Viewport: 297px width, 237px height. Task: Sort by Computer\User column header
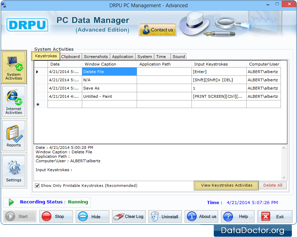pos(263,64)
